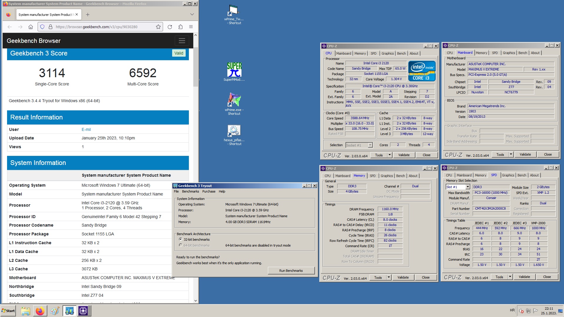Click the CPU-Z taskbar icon
Screen dimensions: 564x317
[x=83, y=311]
